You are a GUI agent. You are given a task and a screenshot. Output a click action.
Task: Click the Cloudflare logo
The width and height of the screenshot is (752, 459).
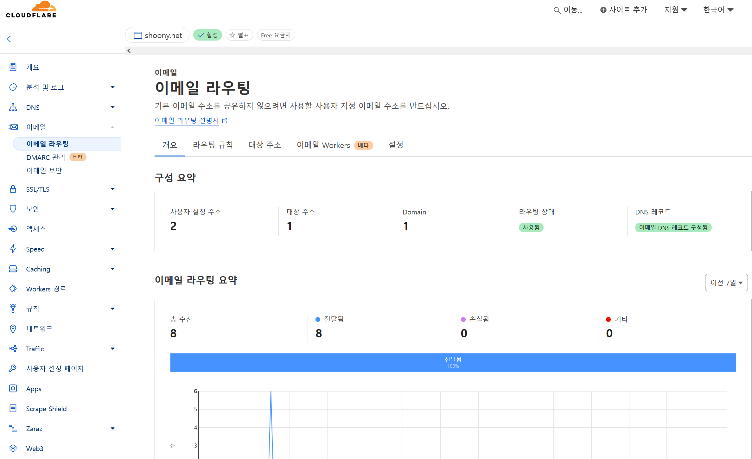(31, 10)
